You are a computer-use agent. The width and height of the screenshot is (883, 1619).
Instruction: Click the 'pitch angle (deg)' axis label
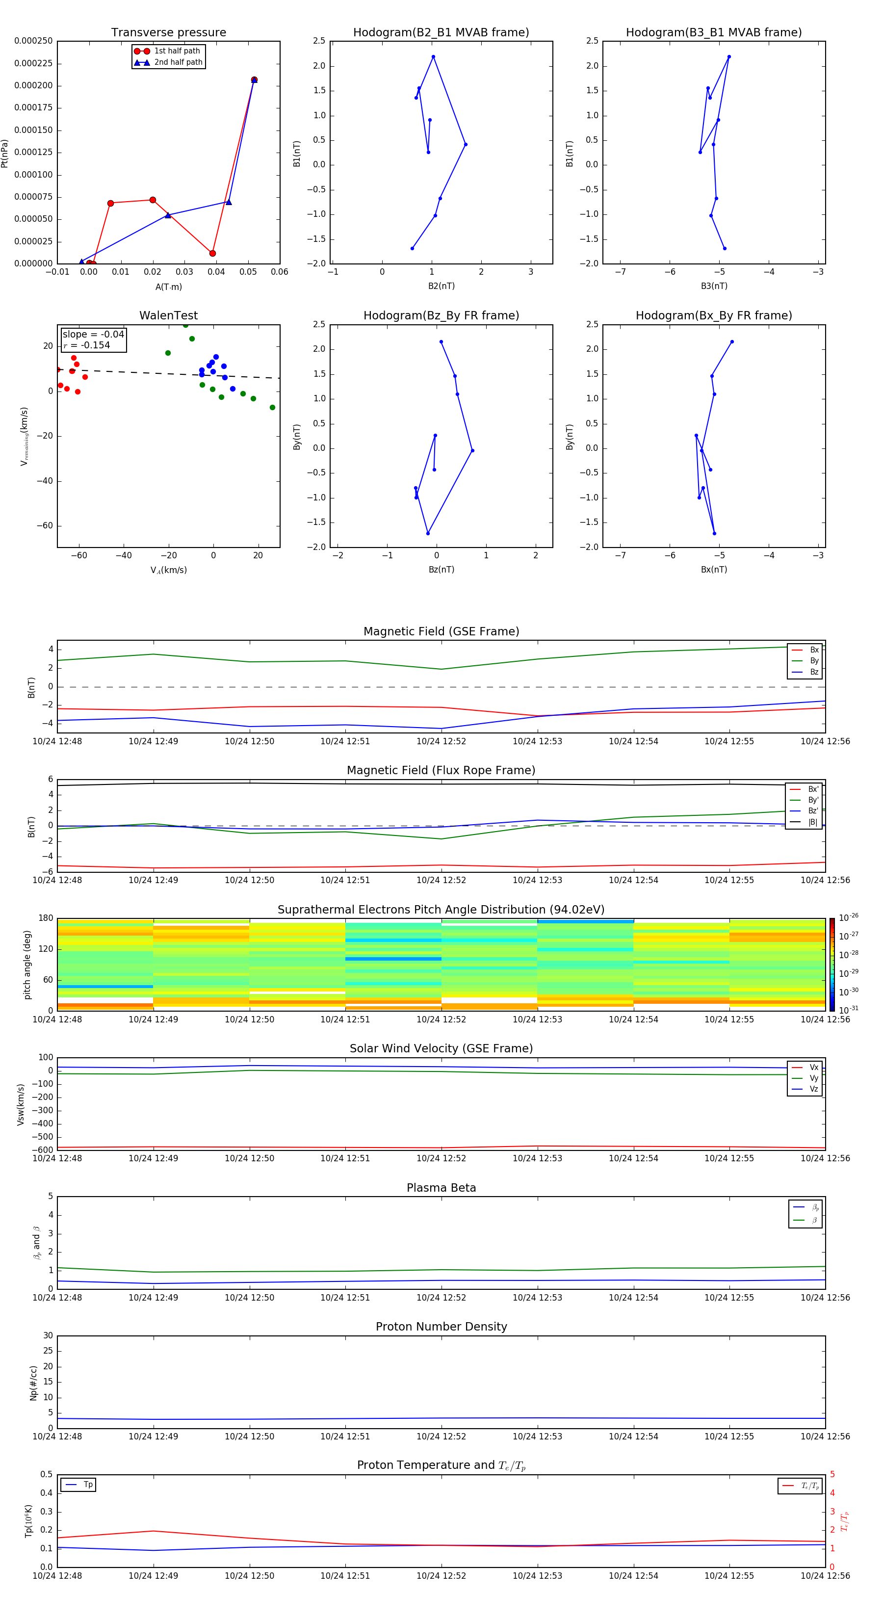click(27, 965)
